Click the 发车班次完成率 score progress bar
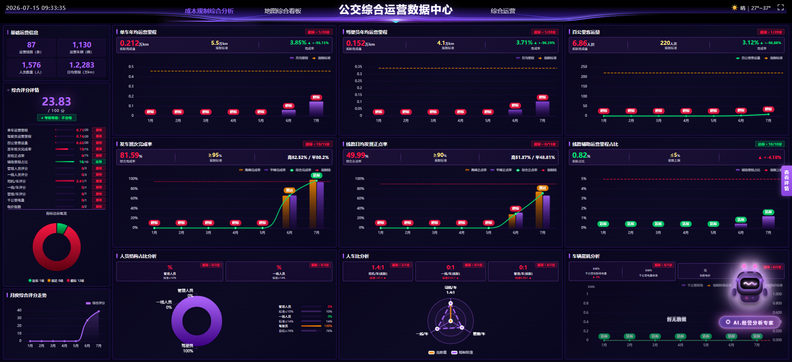 point(65,149)
